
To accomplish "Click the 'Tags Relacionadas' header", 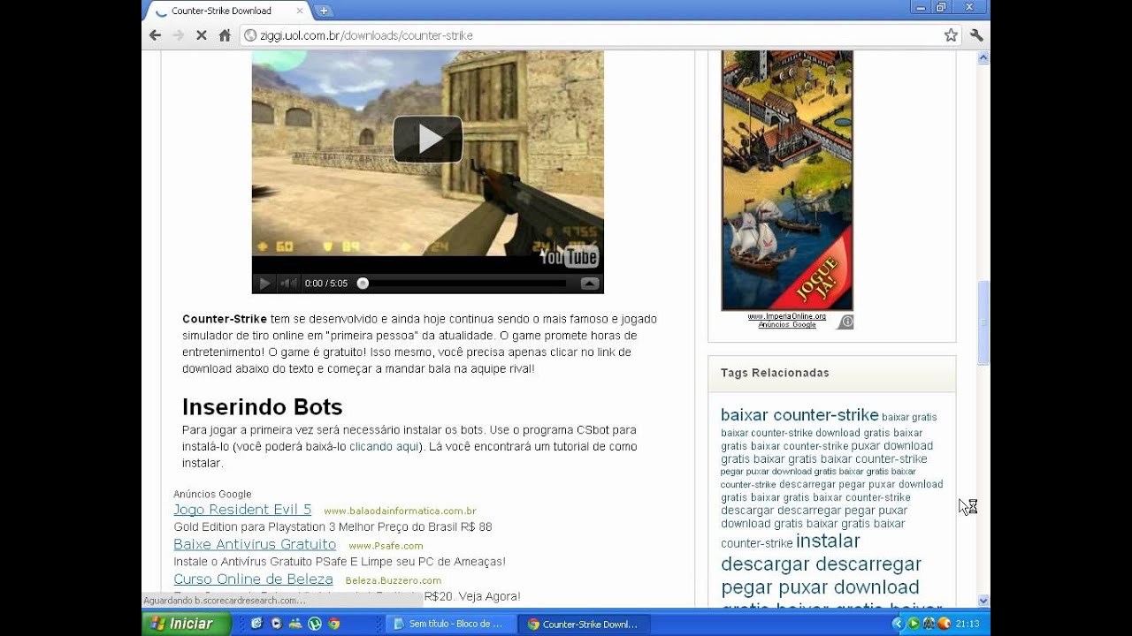I will coord(775,373).
